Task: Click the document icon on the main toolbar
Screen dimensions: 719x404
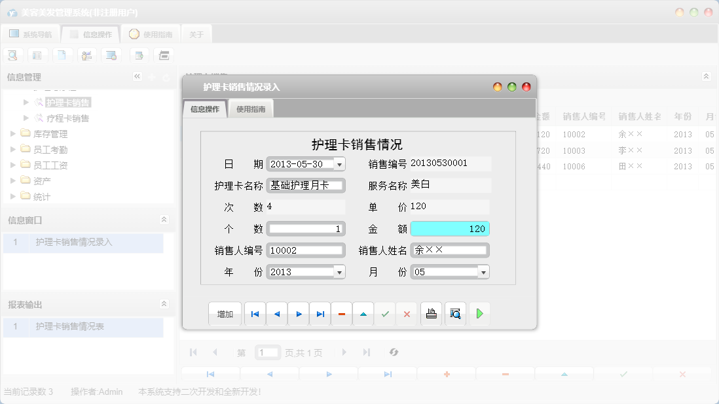Action: (x=62, y=55)
